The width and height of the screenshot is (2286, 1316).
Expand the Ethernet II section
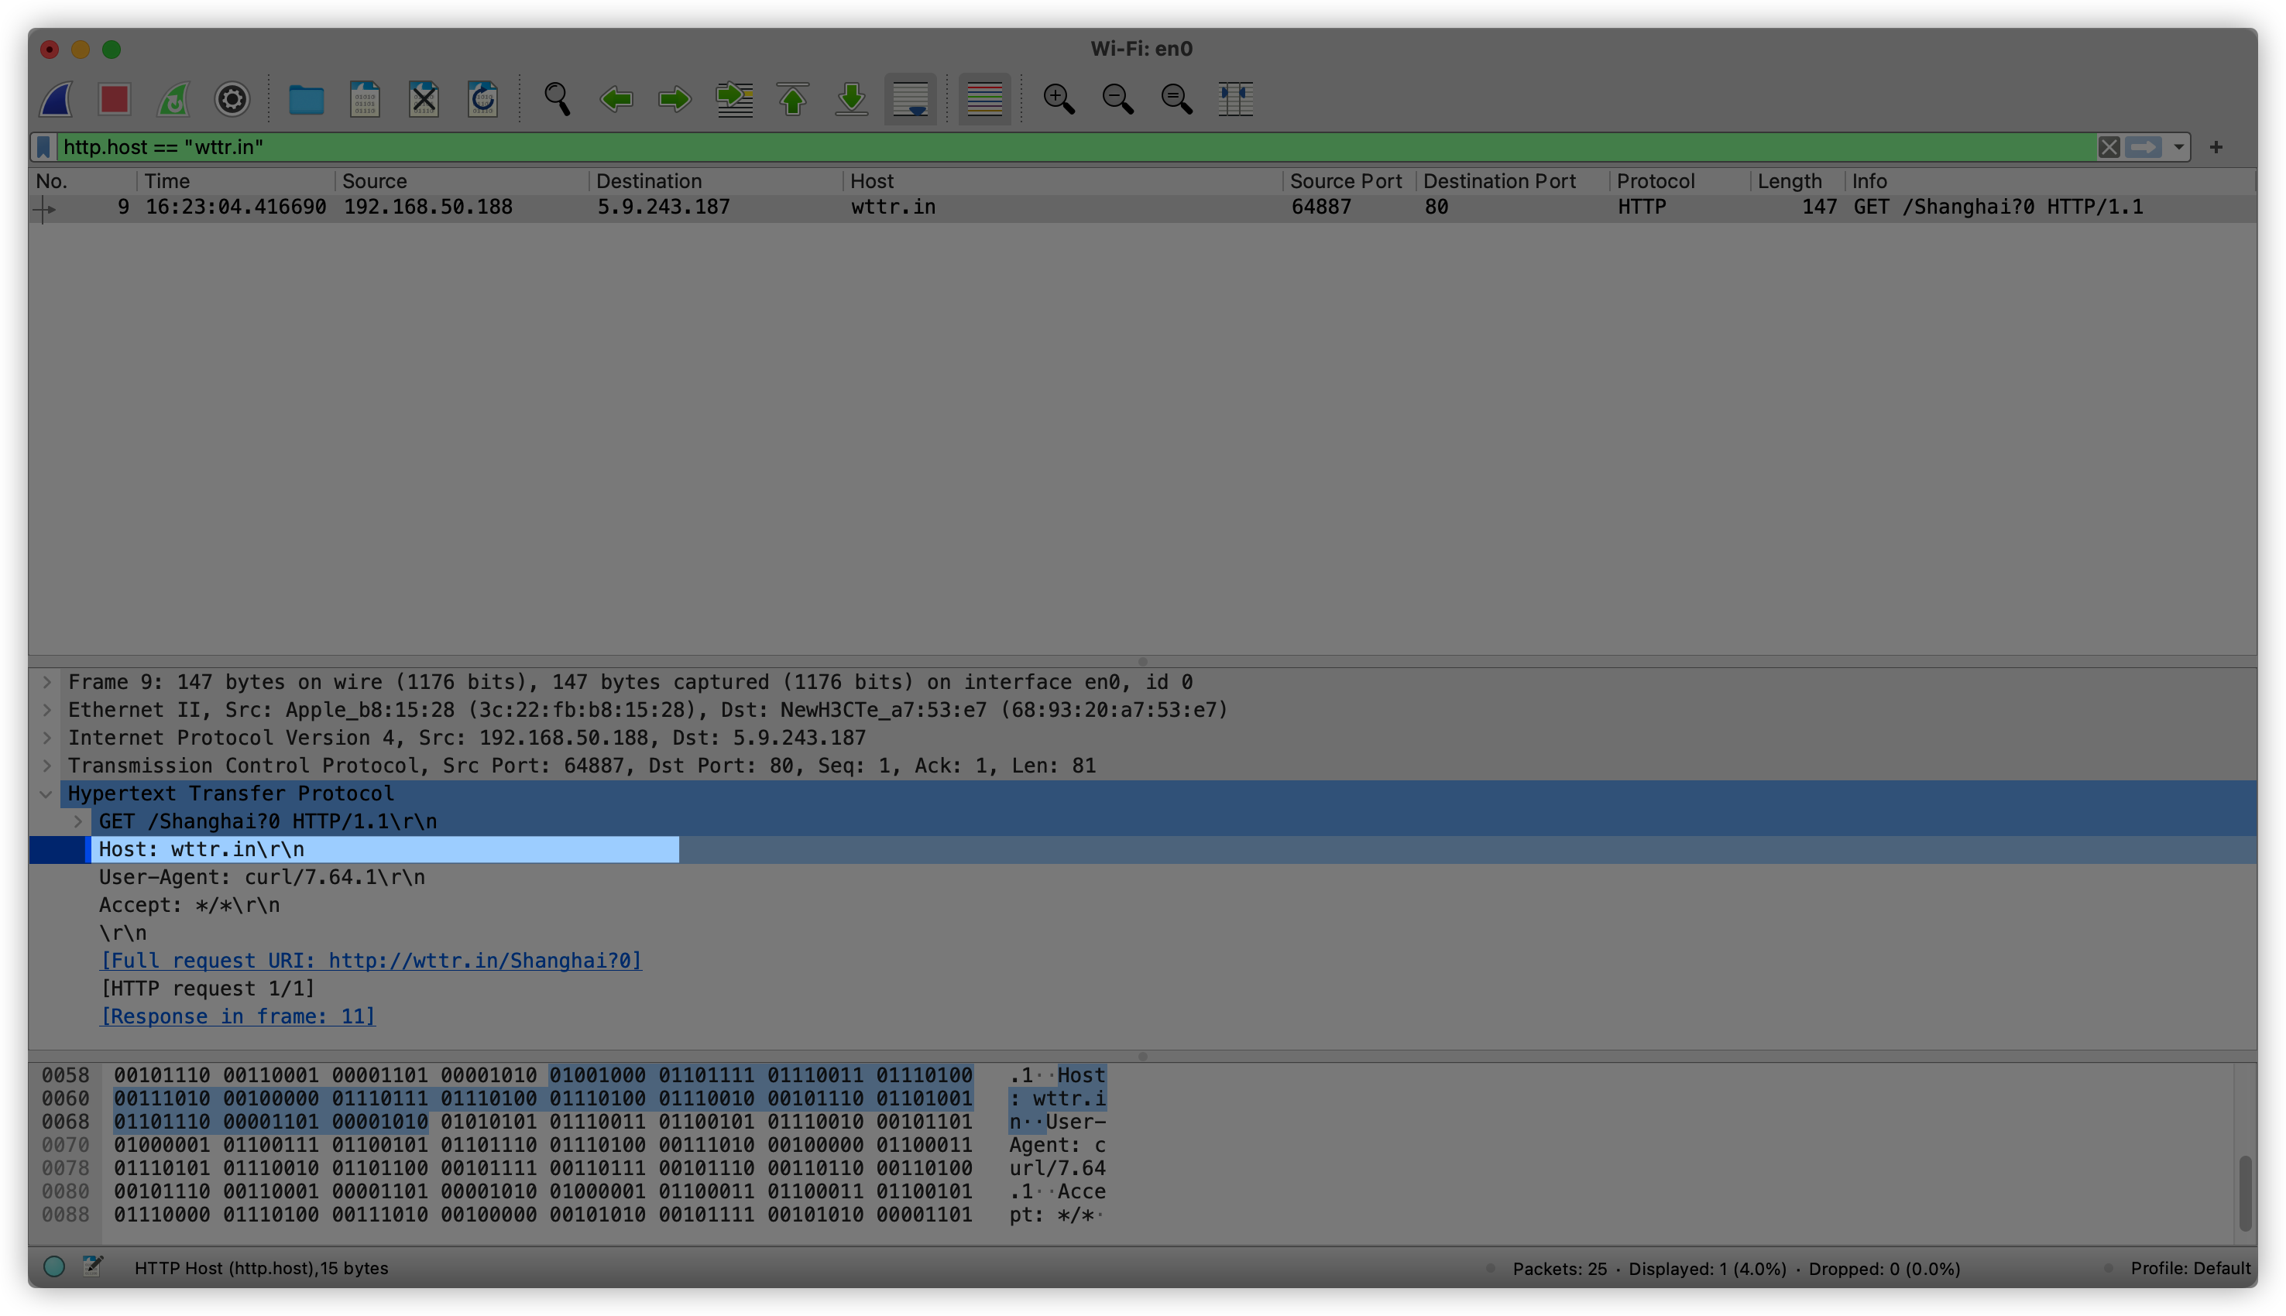coord(47,711)
